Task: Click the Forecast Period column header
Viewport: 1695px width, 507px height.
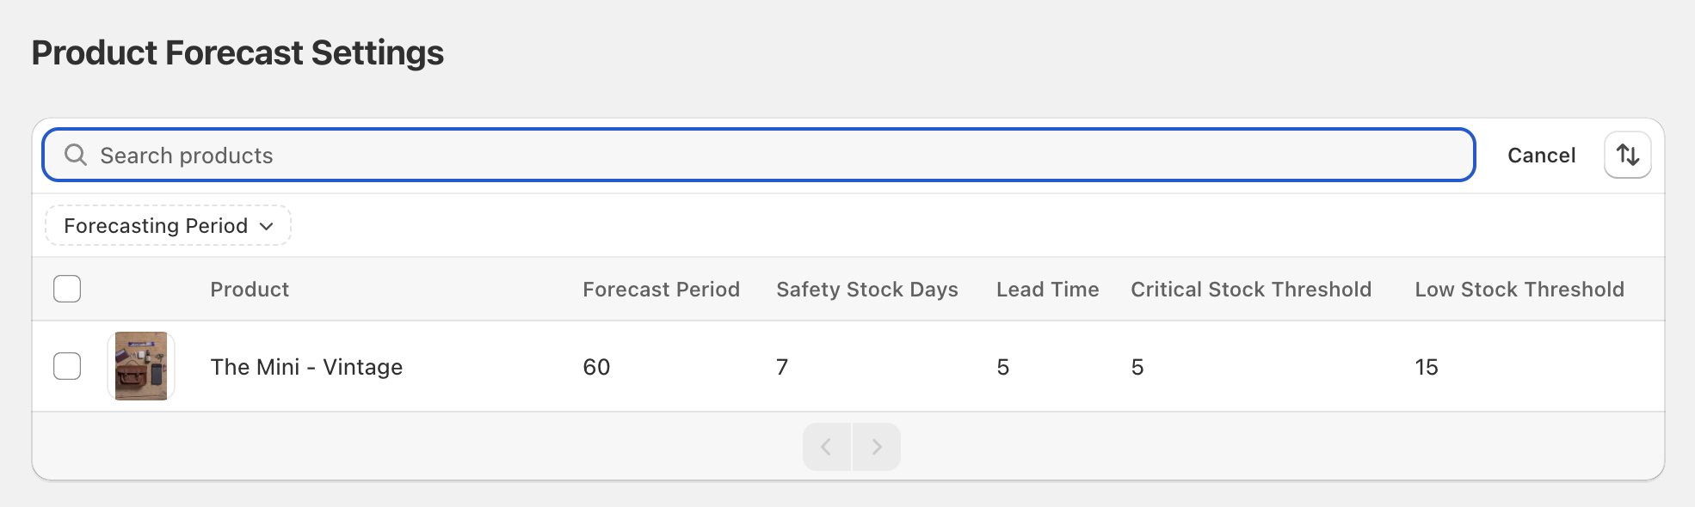Action: 661,290
